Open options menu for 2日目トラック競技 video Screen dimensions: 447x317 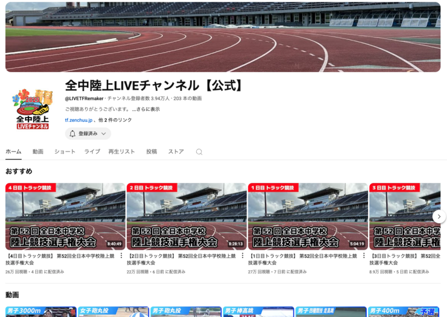tap(242, 256)
